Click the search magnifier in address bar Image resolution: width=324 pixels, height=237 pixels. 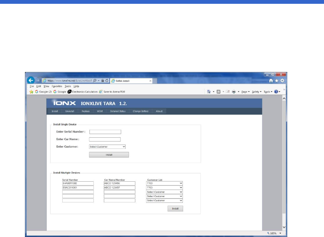94,81
